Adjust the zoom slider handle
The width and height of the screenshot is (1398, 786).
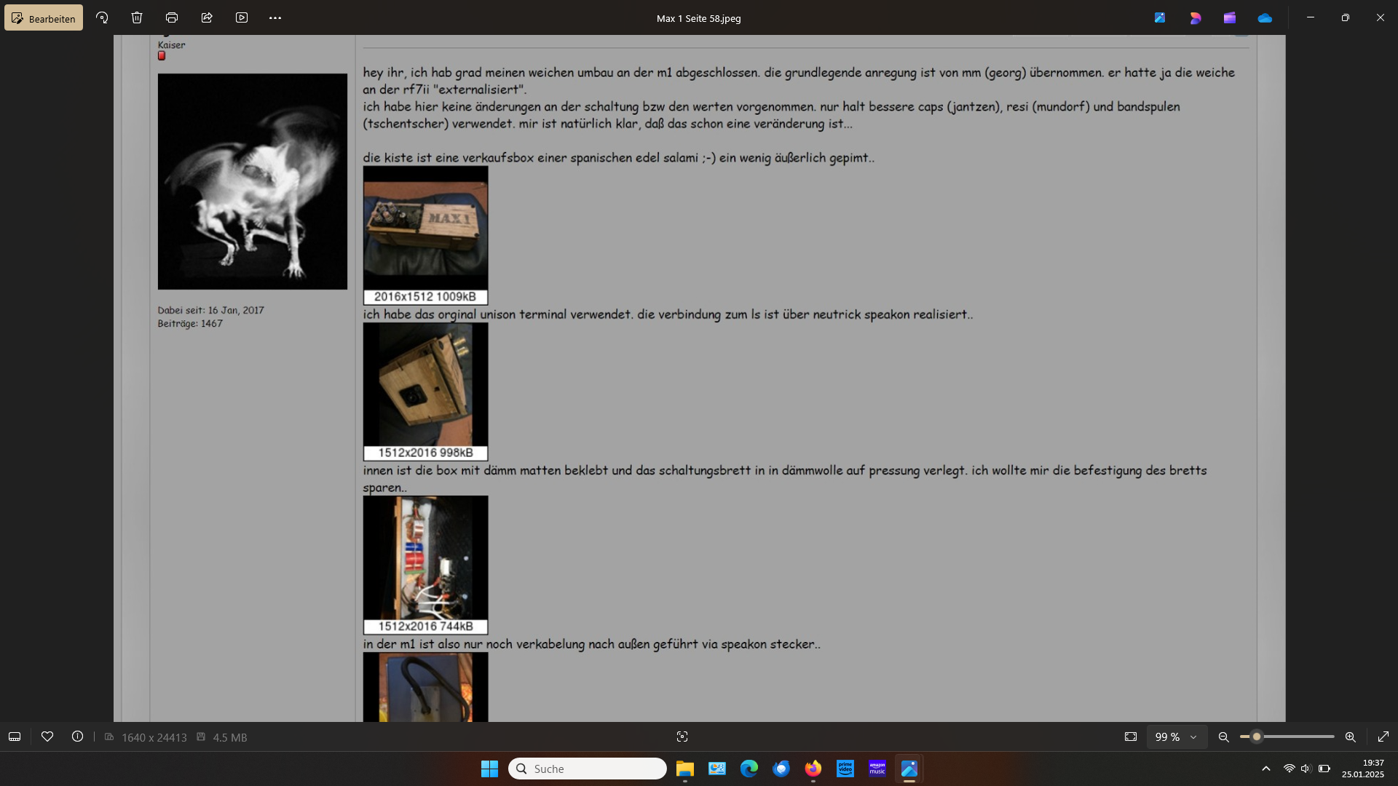[1257, 737]
